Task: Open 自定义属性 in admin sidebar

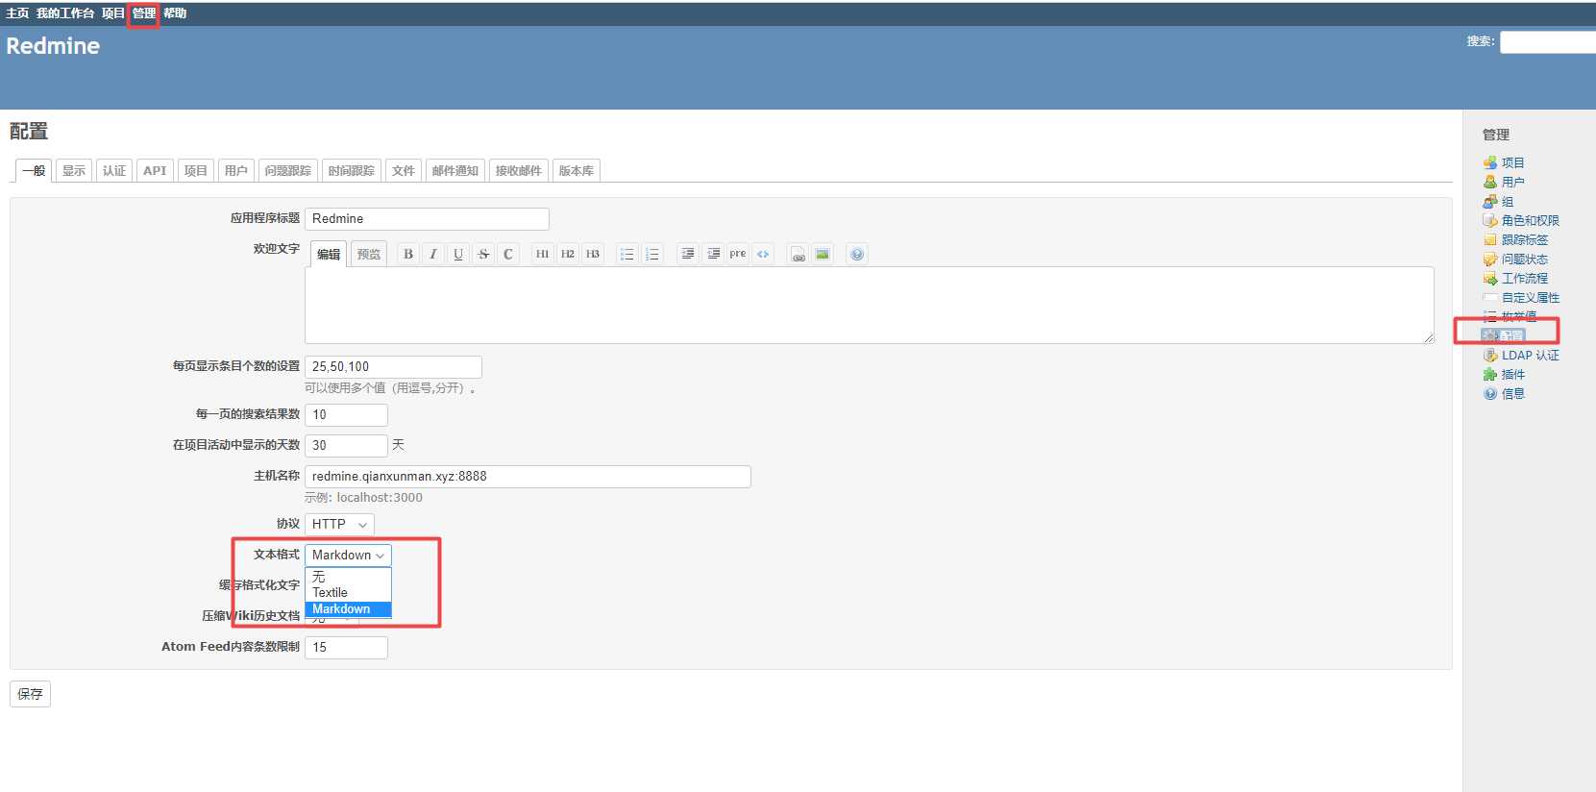Action: click(1531, 297)
